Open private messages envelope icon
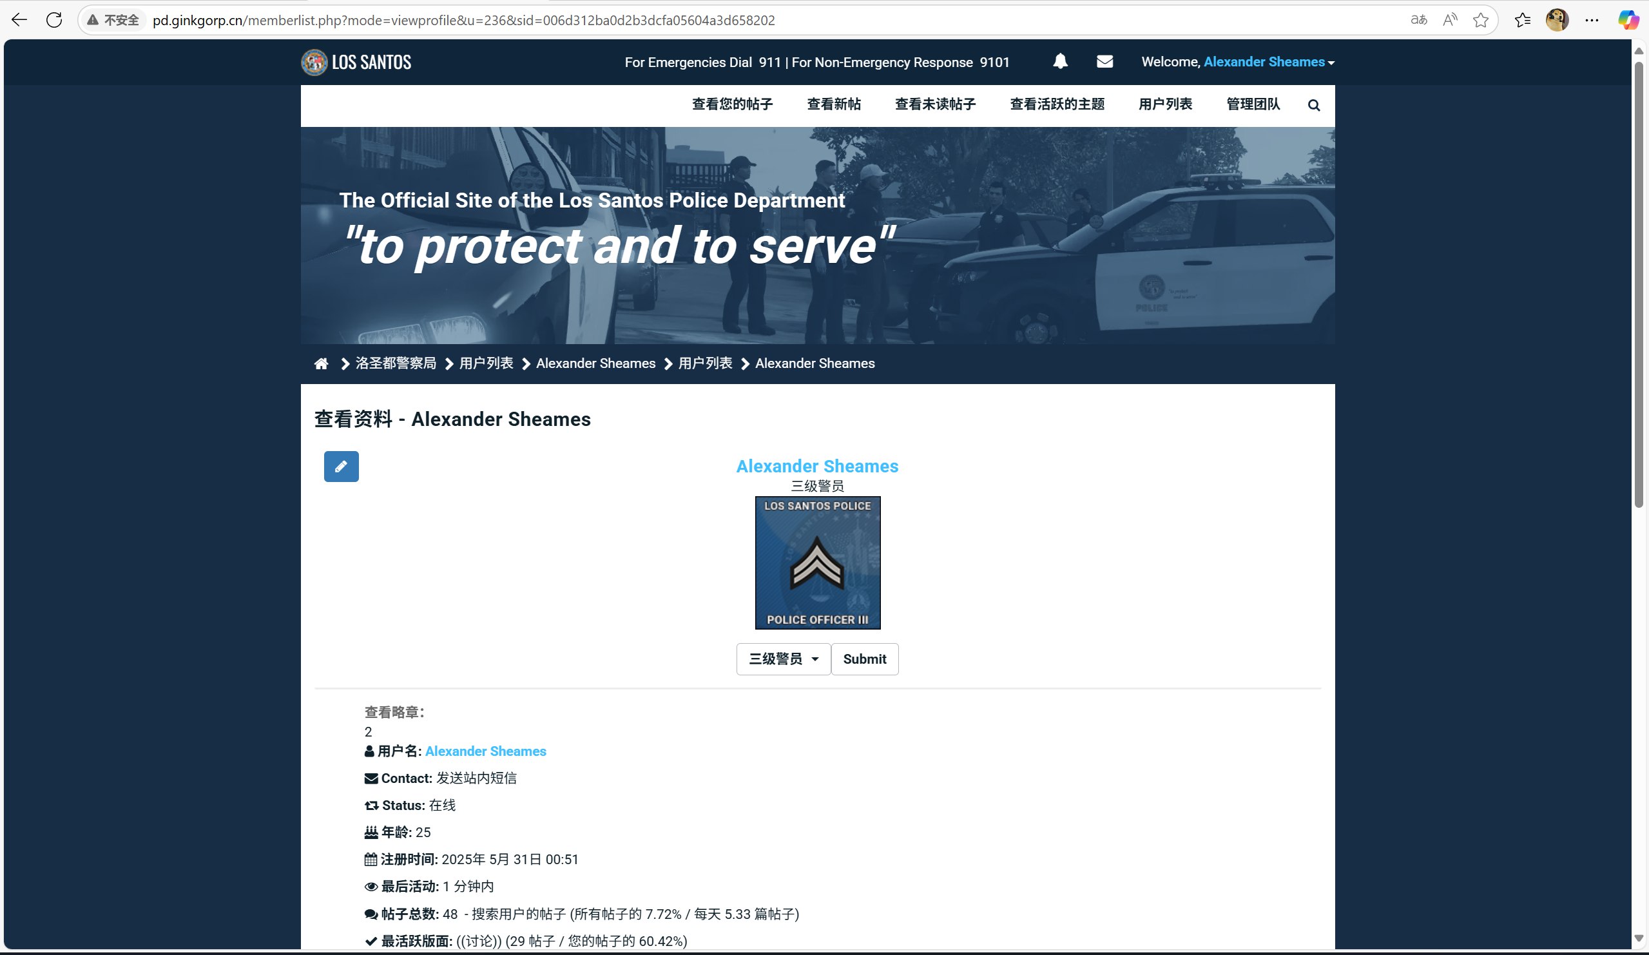 pyautogui.click(x=1104, y=61)
